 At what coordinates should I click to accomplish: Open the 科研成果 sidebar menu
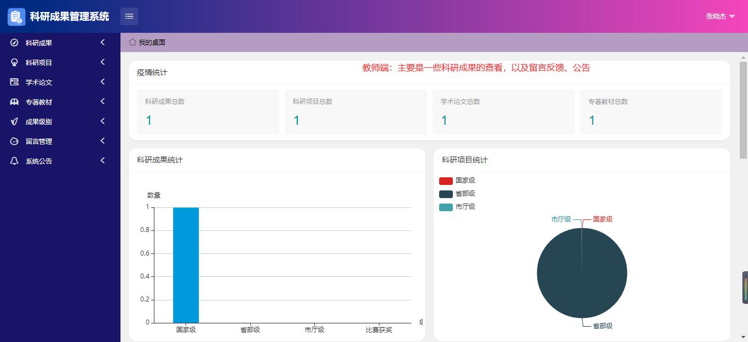(60, 43)
